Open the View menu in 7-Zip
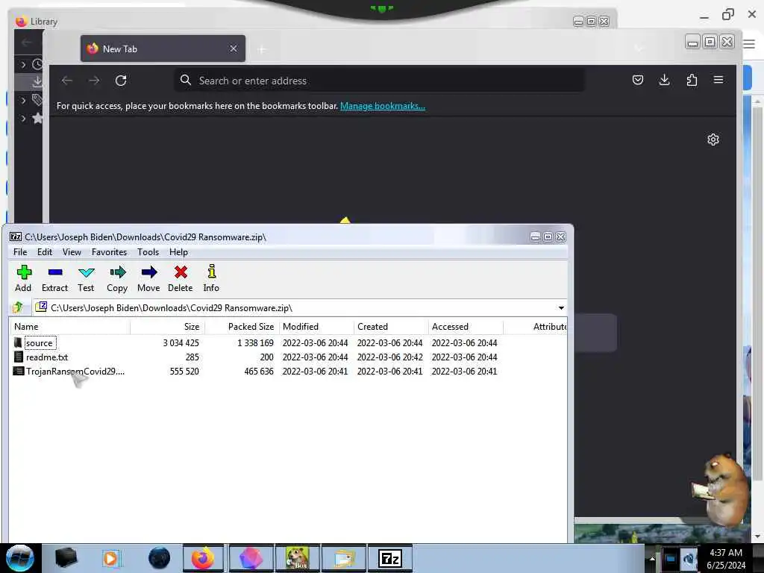The width and height of the screenshot is (764, 573). 72,252
